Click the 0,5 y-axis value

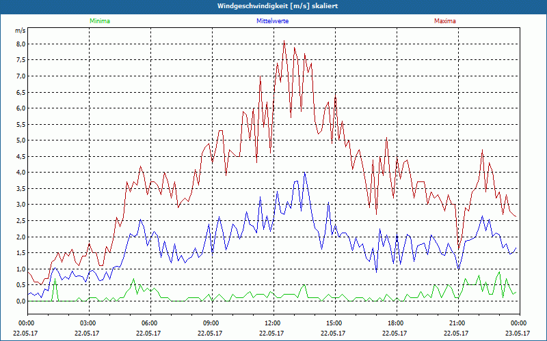[x=21, y=285]
